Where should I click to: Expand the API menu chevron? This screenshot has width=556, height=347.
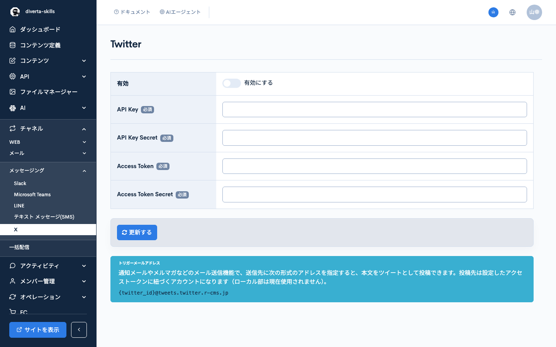point(84,77)
